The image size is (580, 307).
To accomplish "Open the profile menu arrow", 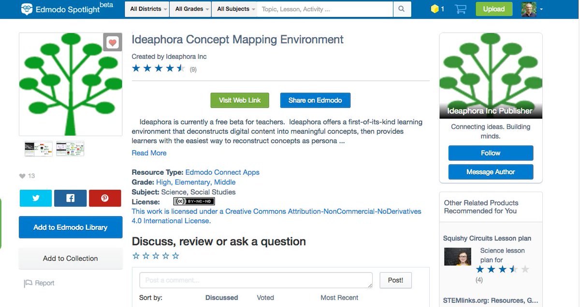I will tap(541, 9).
